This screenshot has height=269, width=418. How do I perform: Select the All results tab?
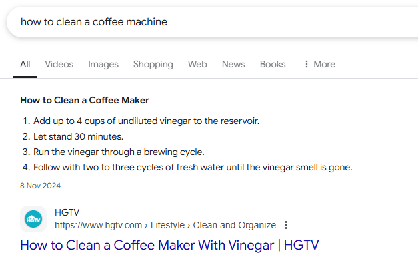click(x=25, y=64)
